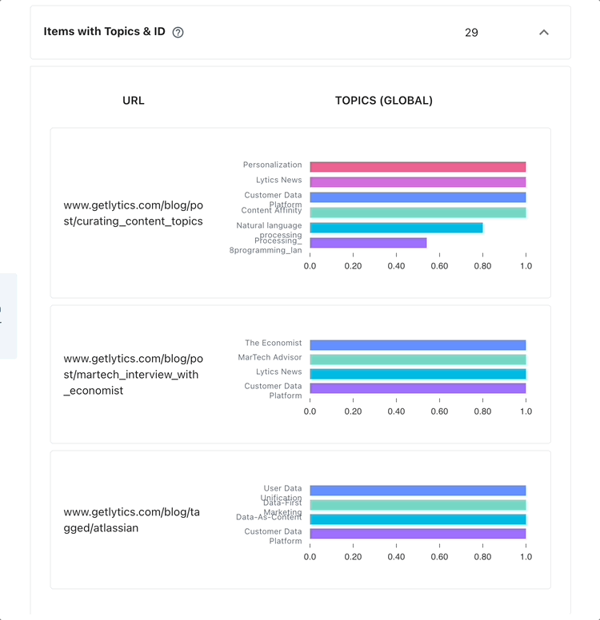This screenshot has width=600, height=620.
Task: Click the magenta Lytics News bar in first chart
Action: pos(418,182)
